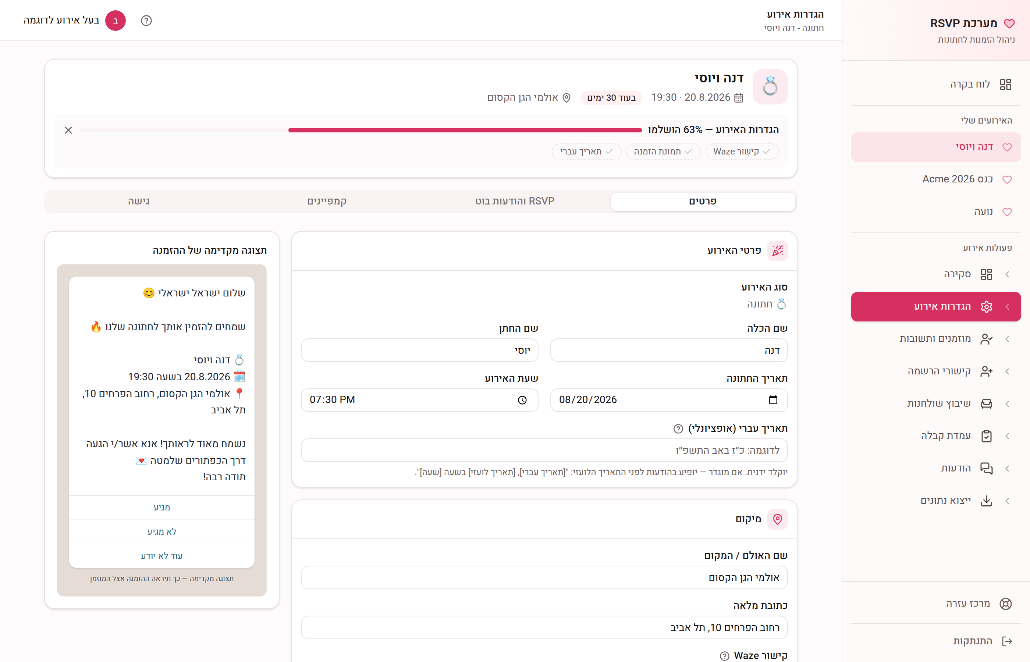Click the Waze link help tooltip icon
This screenshot has width=1030, height=662.
(724, 655)
